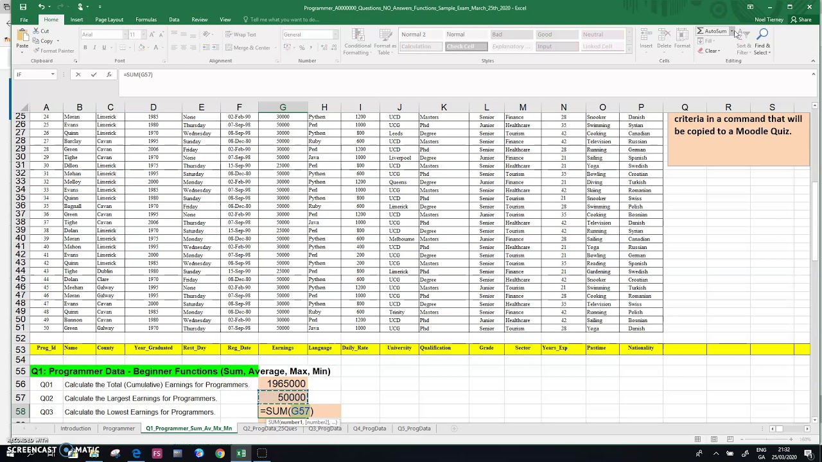Undo the last action

click(x=41, y=7)
